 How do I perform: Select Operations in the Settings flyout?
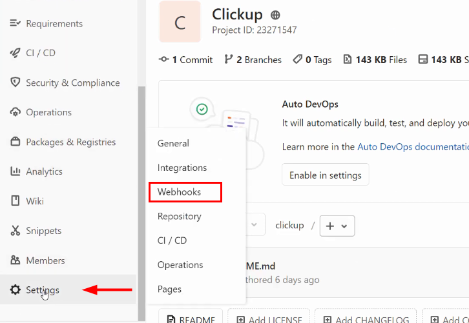pos(180,265)
